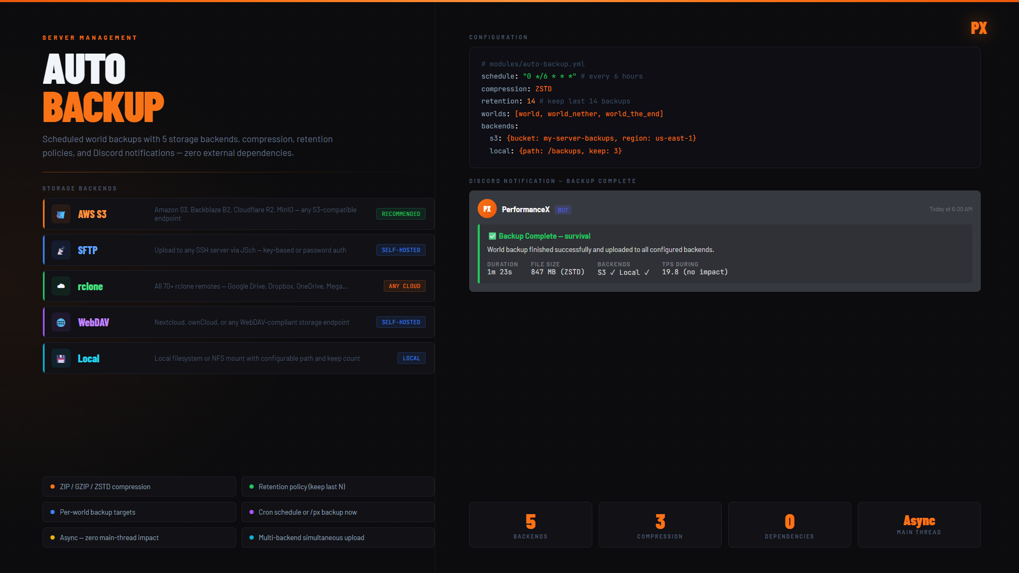This screenshot has width=1019, height=573.
Task: Click the schedule cron expression line
Action: (x=562, y=76)
